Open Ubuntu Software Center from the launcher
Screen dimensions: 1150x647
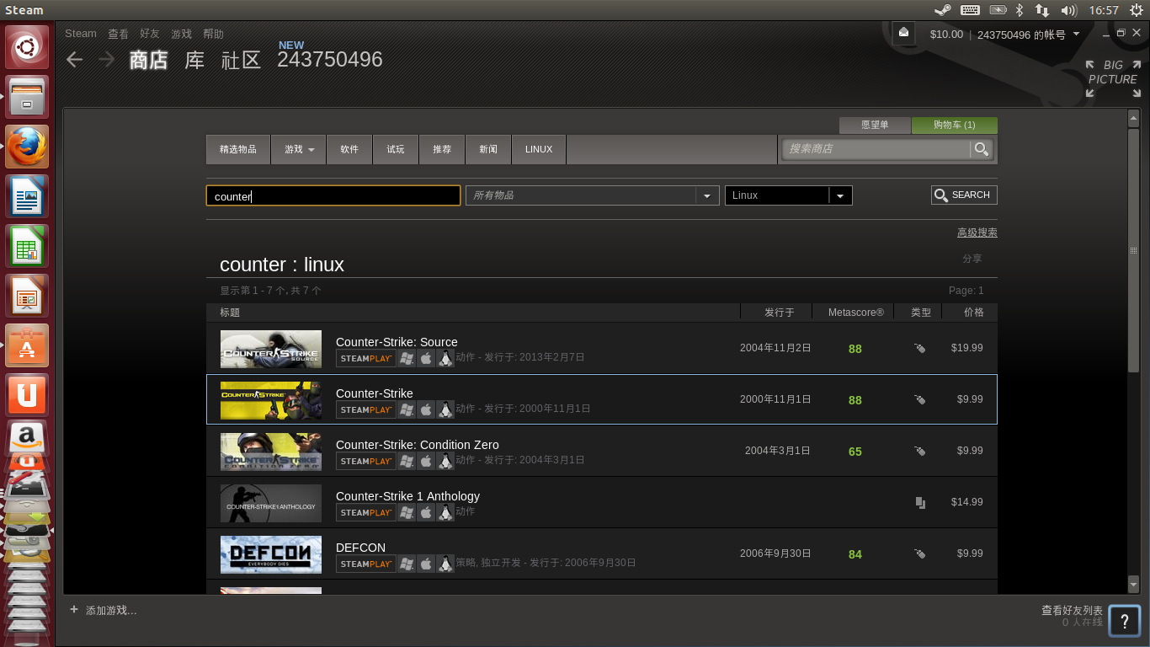coord(27,345)
